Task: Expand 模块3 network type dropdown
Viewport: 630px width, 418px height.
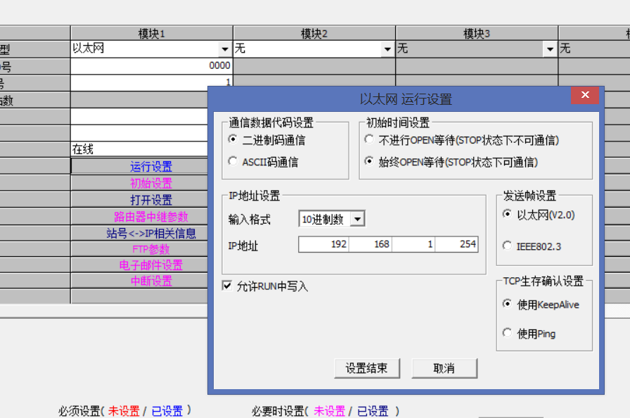Action: [550, 49]
